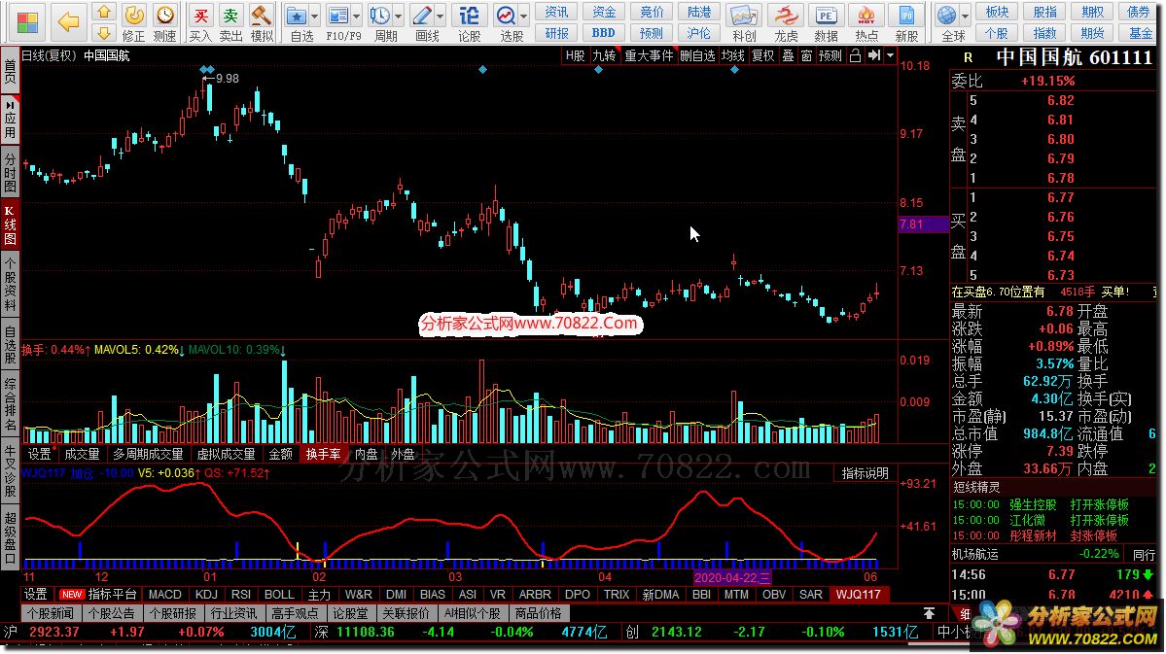The height and width of the screenshot is (654, 1166).
Task: Open the 自选 star folder icon
Action: pos(297,16)
